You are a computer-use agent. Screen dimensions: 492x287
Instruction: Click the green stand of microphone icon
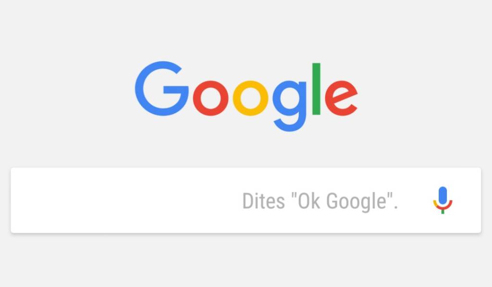(443, 212)
